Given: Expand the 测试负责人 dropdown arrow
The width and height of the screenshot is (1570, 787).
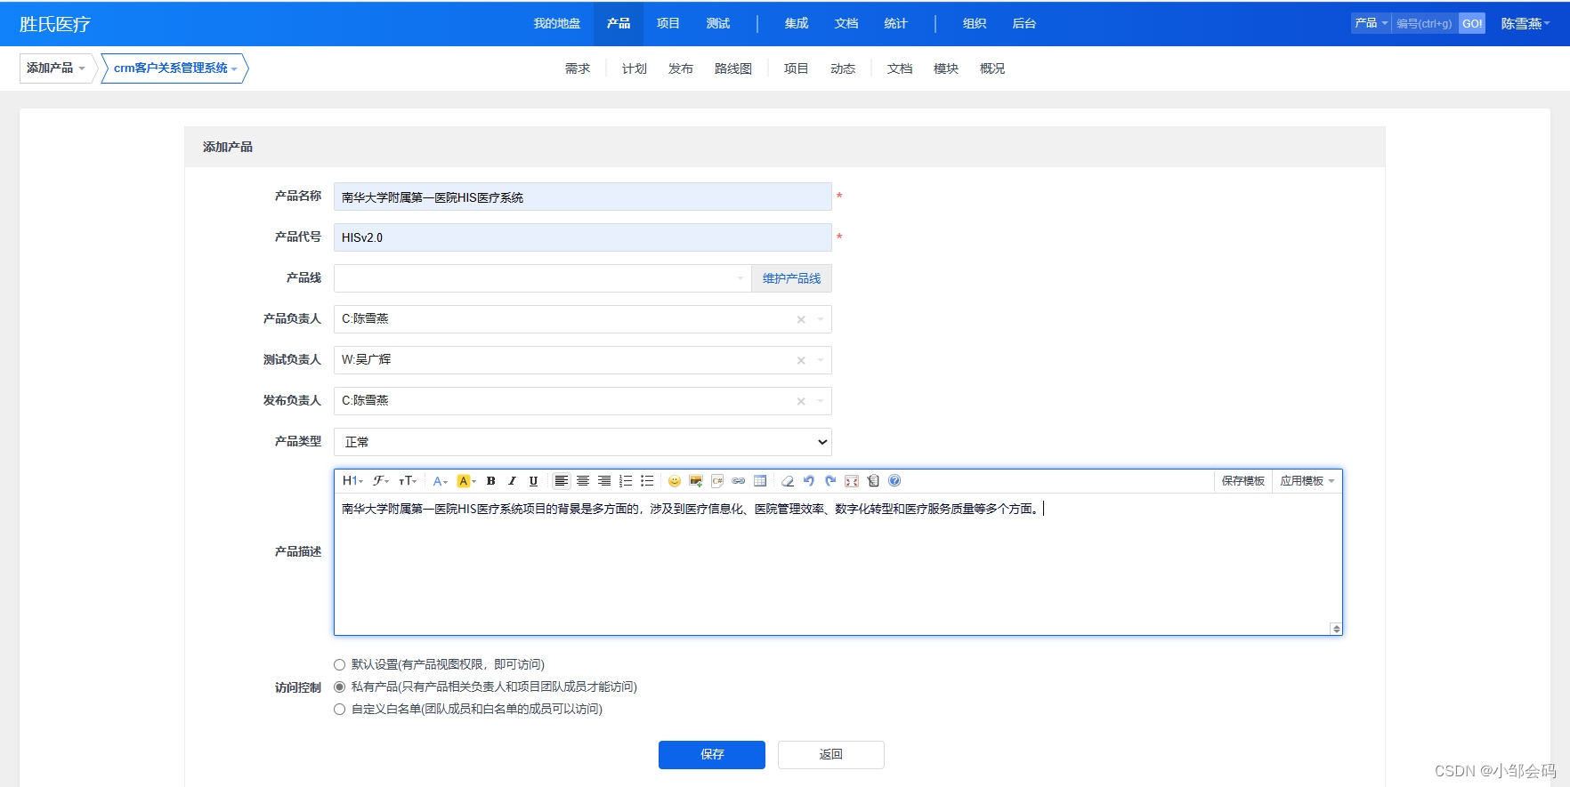Looking at the screenshot, I should click(x=821, y=360).
